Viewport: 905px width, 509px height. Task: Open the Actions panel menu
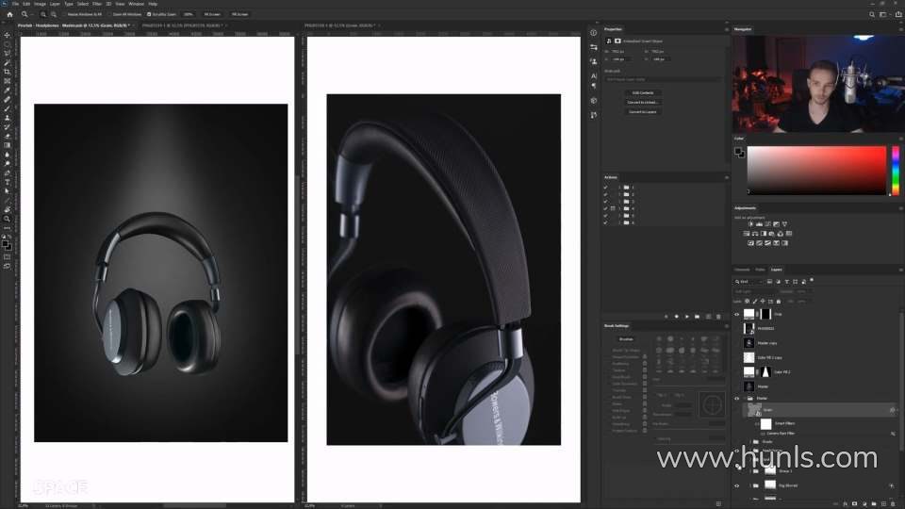[x=726, y=178]
